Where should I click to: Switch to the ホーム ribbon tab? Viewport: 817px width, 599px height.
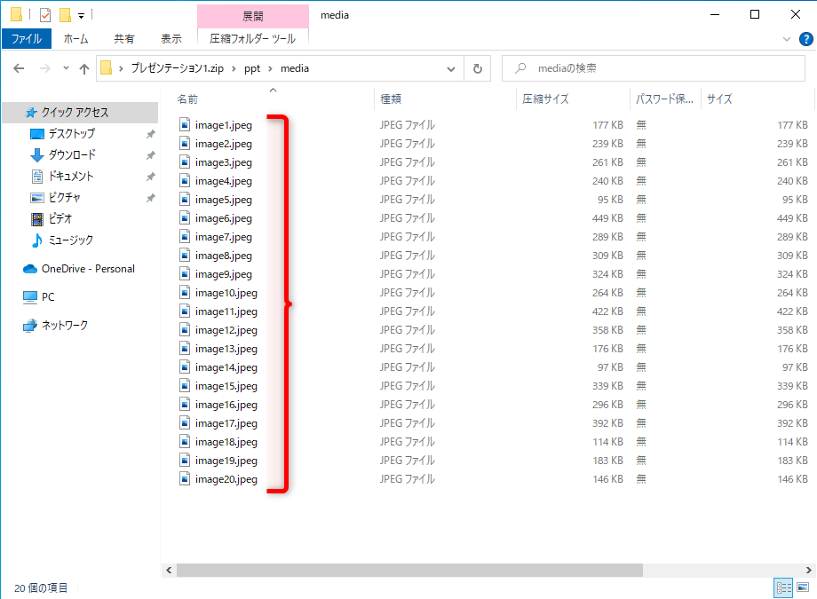[x=76, y=38]
